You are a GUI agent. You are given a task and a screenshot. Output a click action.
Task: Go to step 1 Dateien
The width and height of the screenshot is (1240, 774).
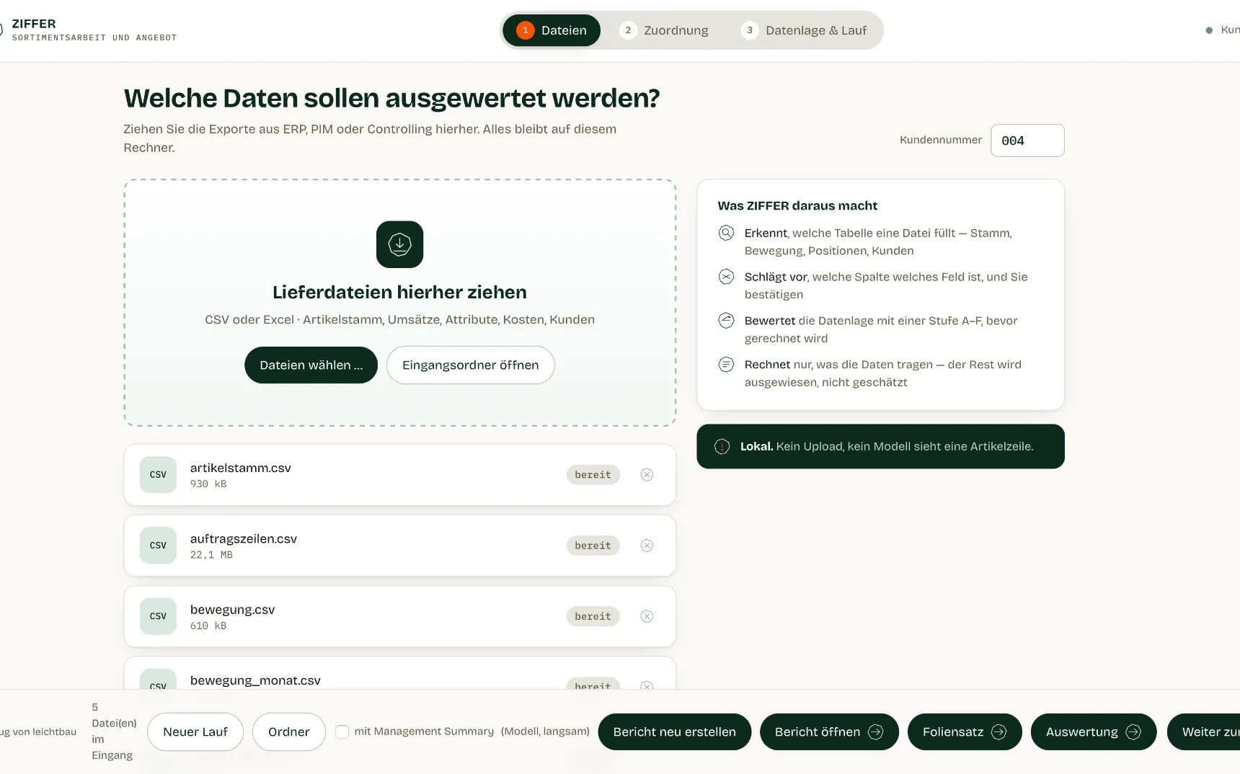pyautogui.click(x=552, y=30)
